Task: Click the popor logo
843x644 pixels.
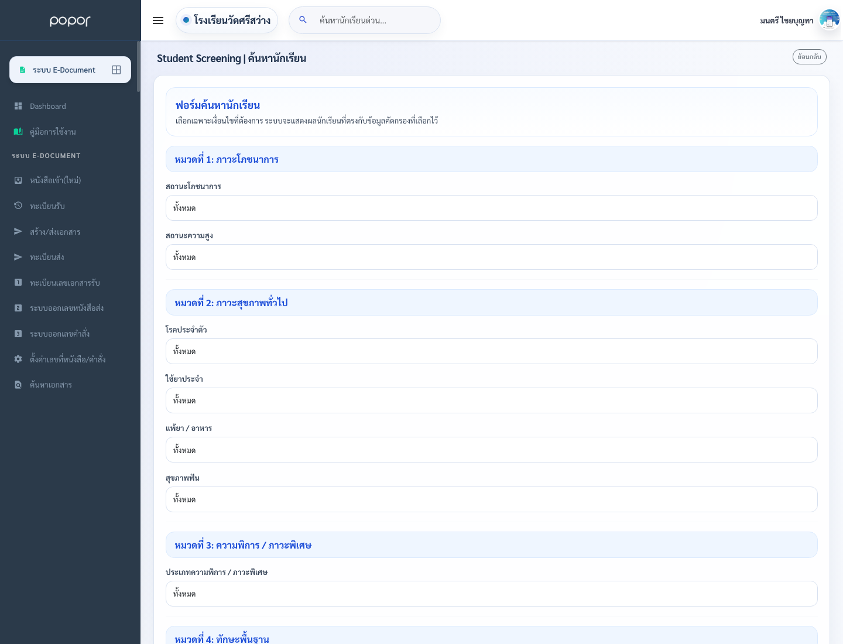Action: [70, 20]
